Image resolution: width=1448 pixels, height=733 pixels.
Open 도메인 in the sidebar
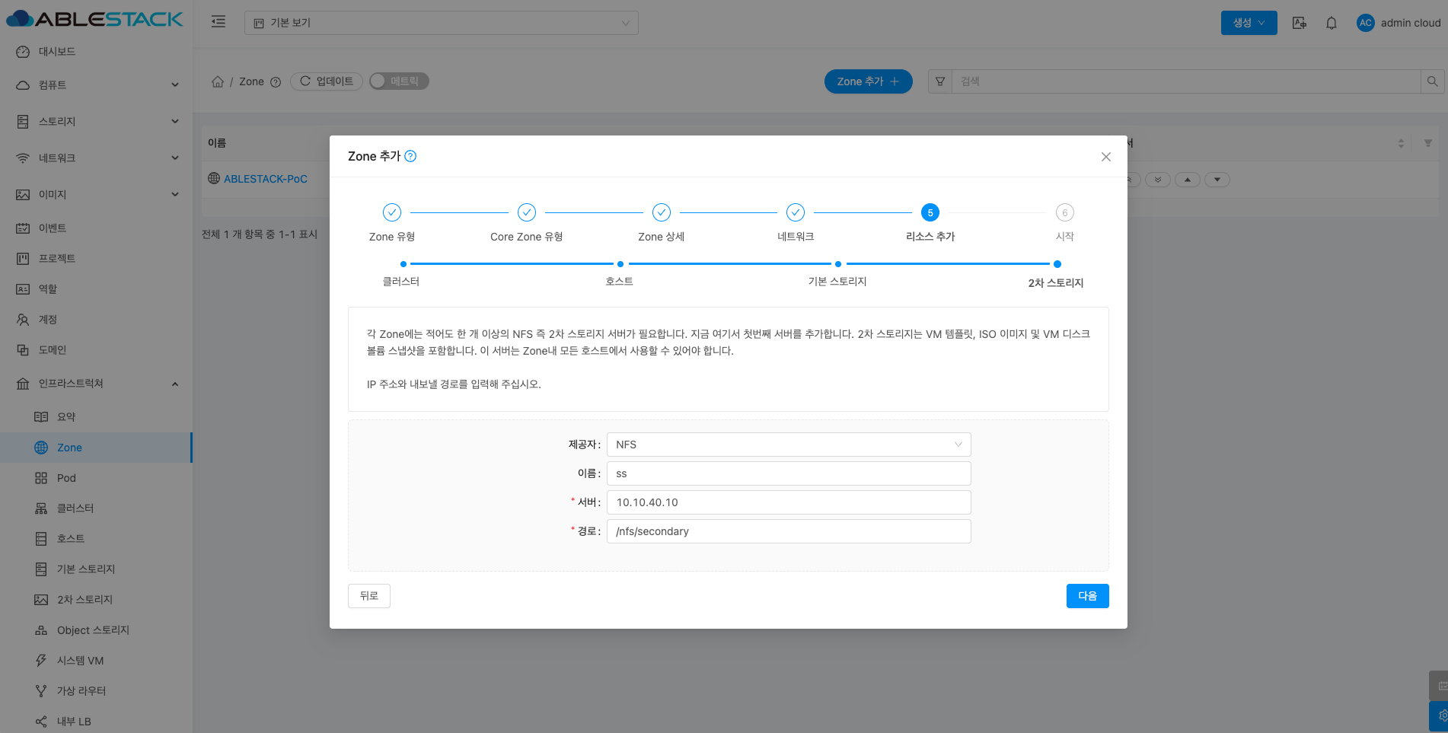(96, 350)
